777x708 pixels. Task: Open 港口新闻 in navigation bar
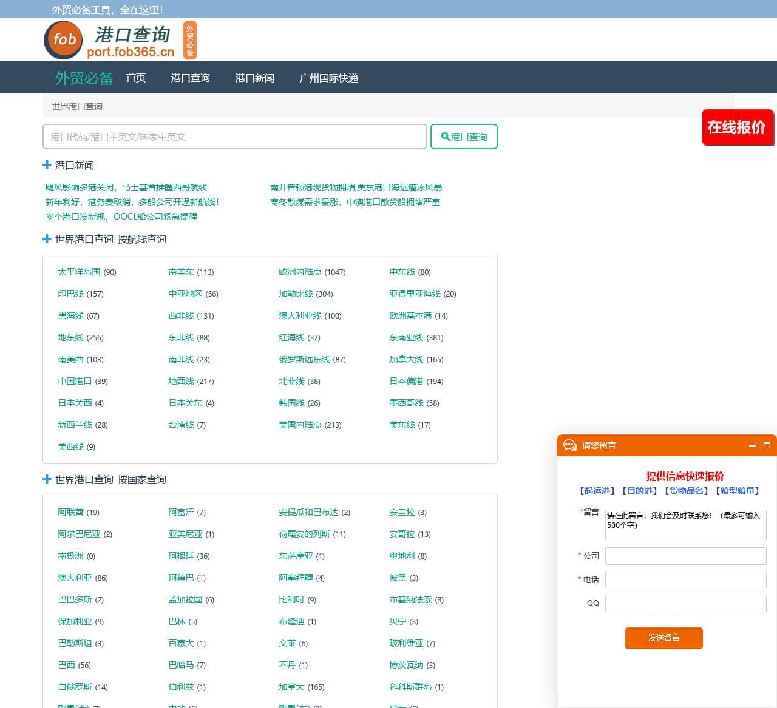254,78
